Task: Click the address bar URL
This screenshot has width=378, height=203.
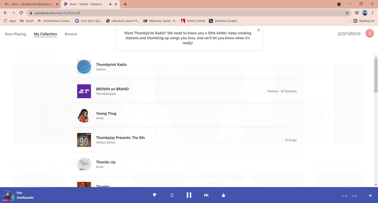Action: click(x=58, y=13)
